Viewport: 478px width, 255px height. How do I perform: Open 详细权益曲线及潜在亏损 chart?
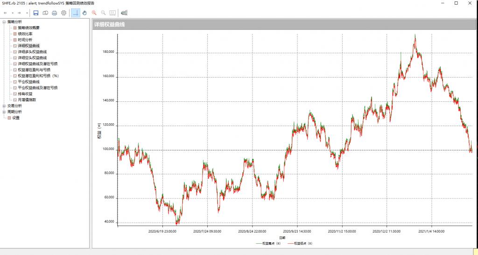[x=38, y=64]
